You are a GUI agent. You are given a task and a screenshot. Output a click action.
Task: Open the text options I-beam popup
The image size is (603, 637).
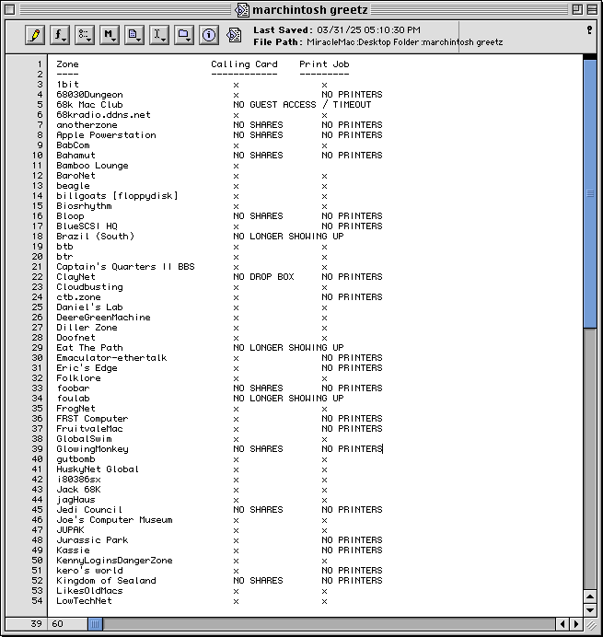point(159,35)
